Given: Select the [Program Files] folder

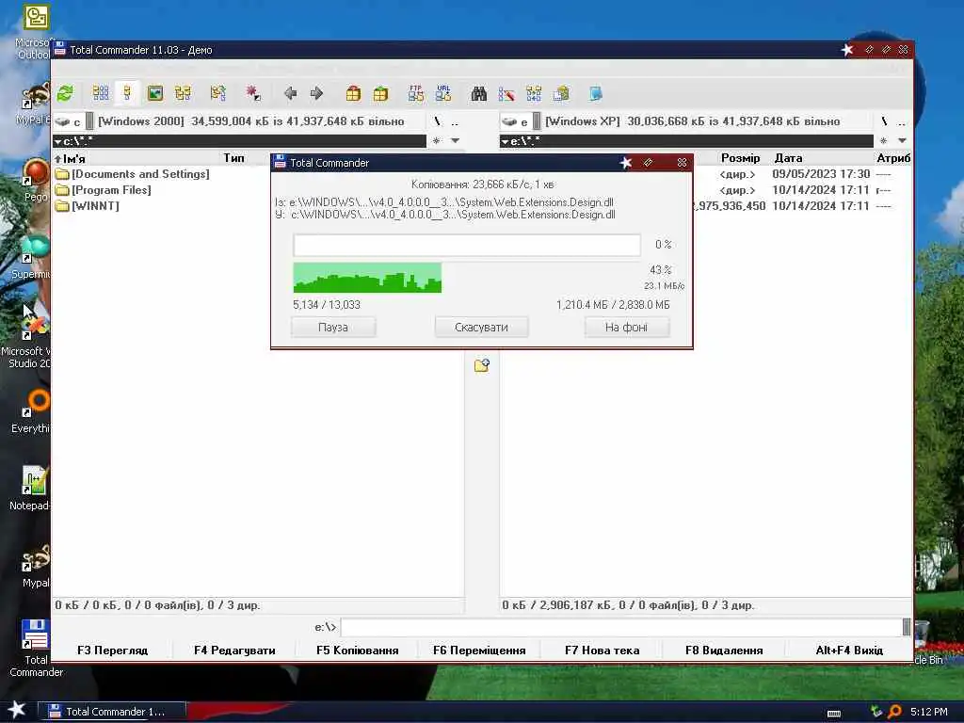Looking at the screenshot, I should coord(104,190).
